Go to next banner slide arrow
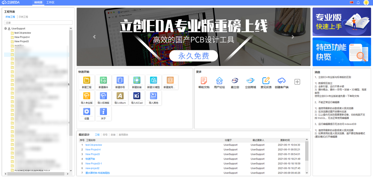Screen dimensions: 373x178 (293, 37)
